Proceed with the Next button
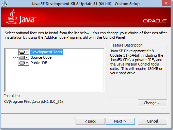 pos(120,121)
